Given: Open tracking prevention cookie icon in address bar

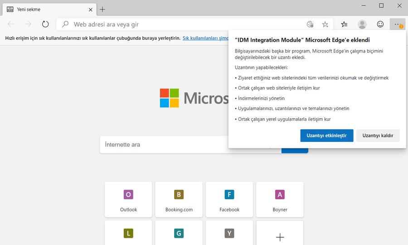Looking at the screenshot, I should click(310, 24).
